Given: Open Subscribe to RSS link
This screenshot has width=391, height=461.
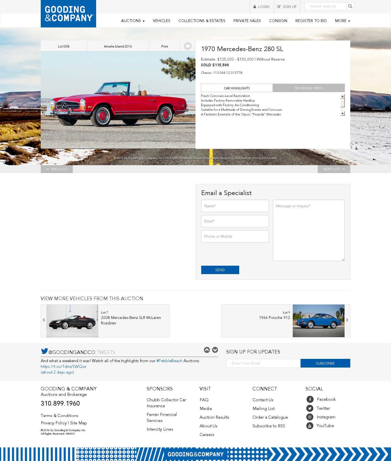Looking at the screenshot, I should (x=269, y=426).
